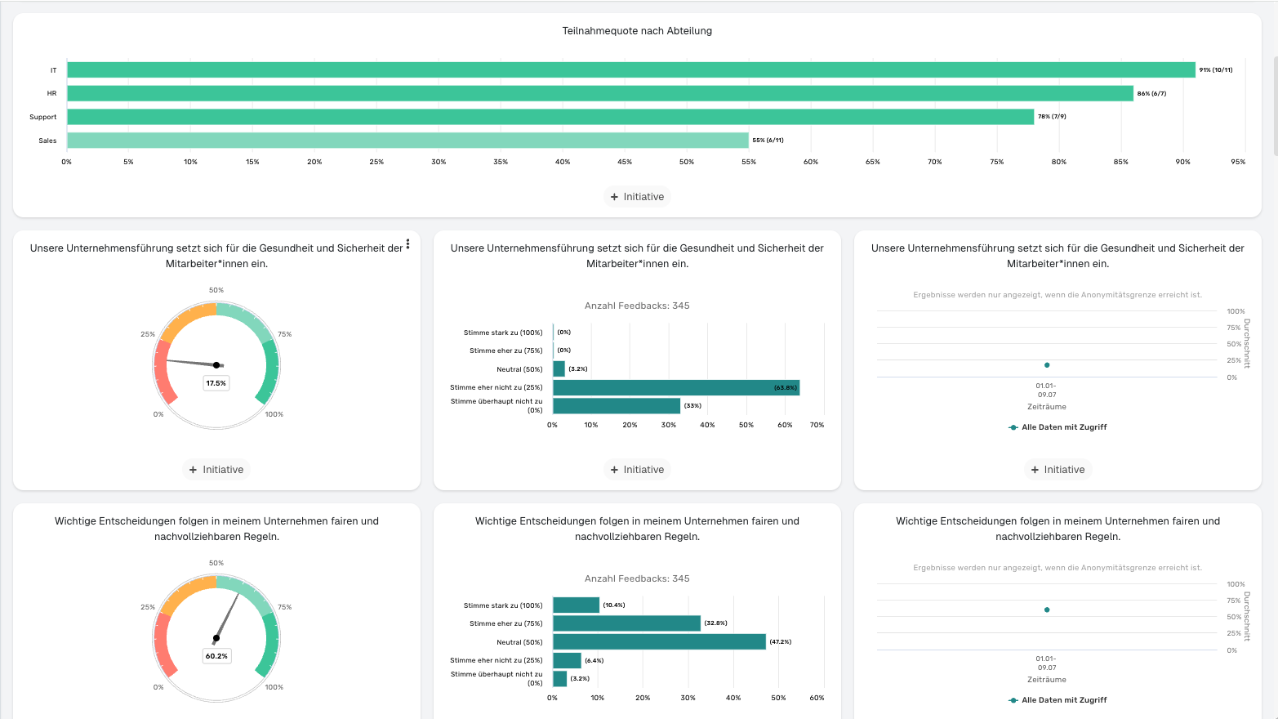Click the lighter Sales bar at 55%

[407, 141]
